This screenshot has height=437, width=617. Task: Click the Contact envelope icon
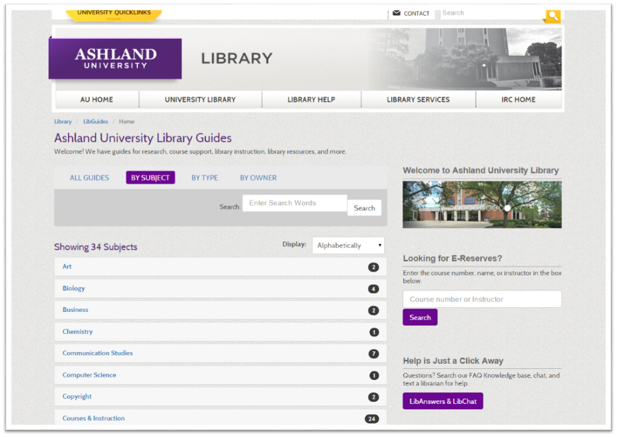point(397,13)
